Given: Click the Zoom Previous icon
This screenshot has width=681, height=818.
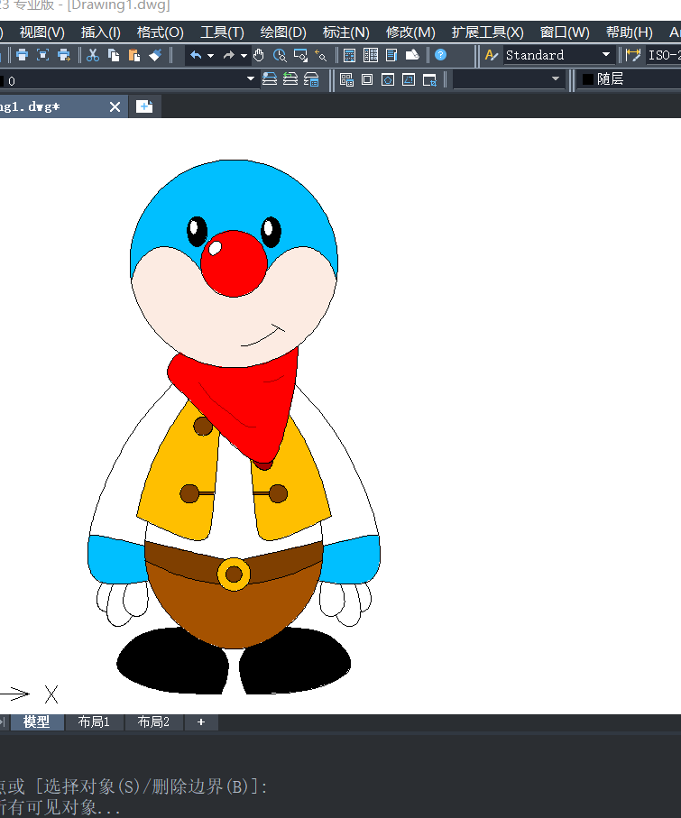Looking at the screenshot, I should click(321, 55).
